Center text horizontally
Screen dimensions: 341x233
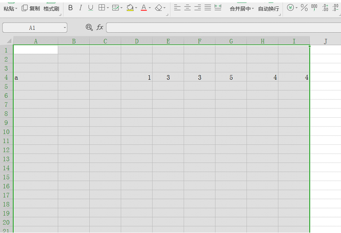pos(187,8)
